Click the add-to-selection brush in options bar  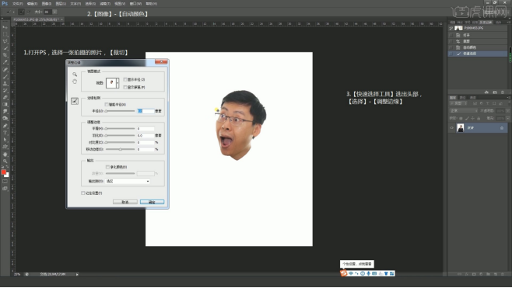21,12
